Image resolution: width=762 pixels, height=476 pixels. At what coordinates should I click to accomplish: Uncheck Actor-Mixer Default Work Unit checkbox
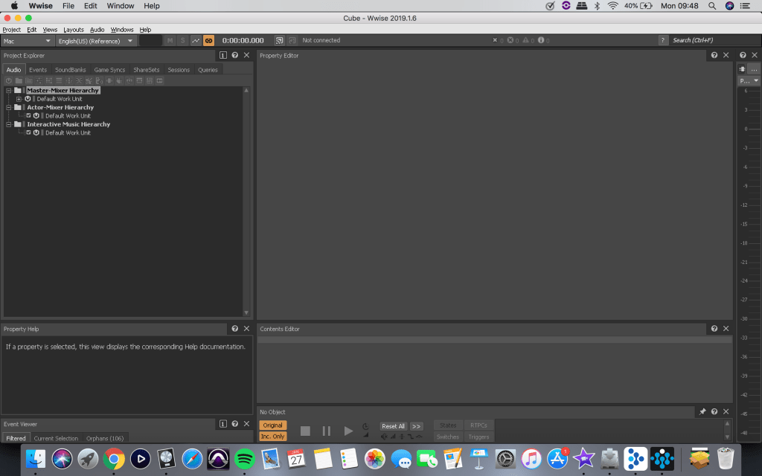[28, 115]
